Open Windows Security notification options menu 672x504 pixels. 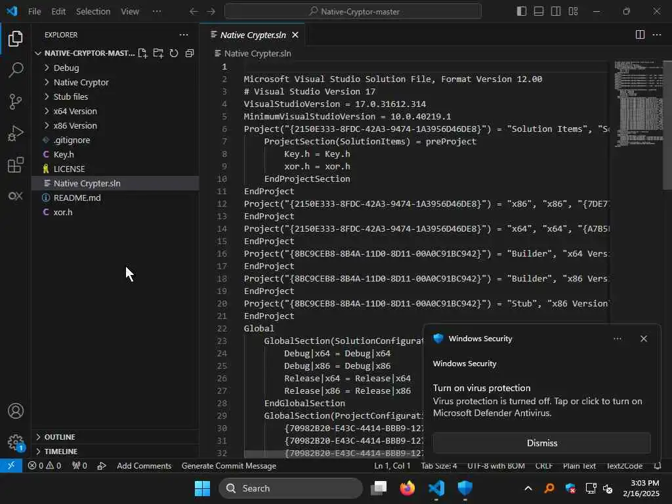pos(617,339)
